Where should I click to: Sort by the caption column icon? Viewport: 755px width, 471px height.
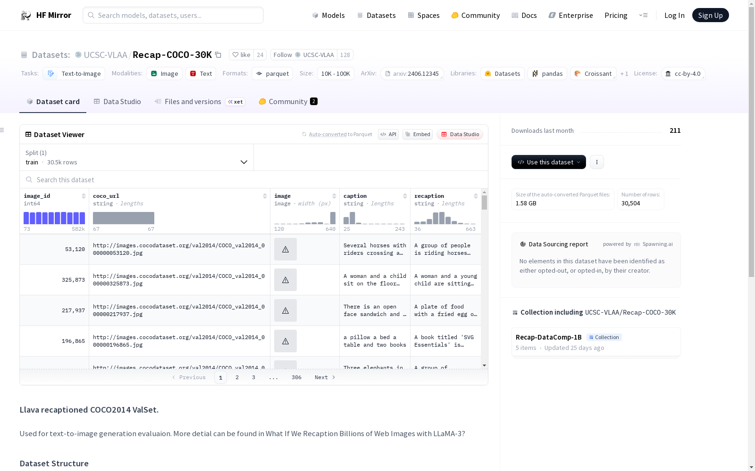405,196
